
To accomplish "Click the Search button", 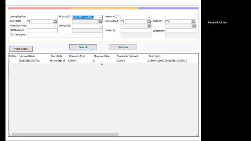I will pos(83,47).
